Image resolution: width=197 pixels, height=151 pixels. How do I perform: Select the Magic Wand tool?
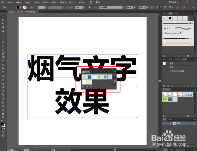click(3, 24)
